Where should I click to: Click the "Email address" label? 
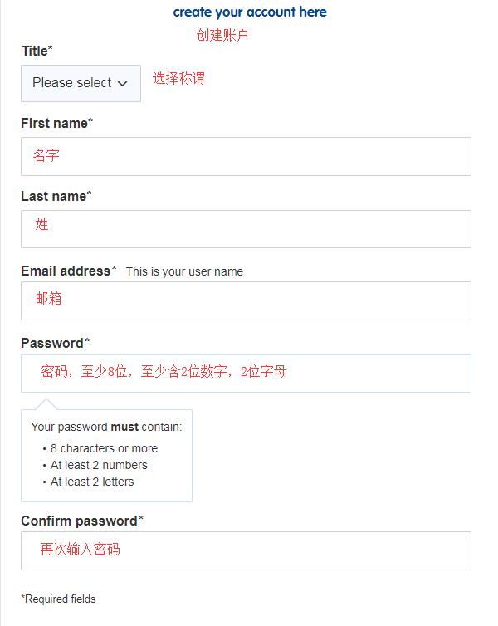coord(66,271)
